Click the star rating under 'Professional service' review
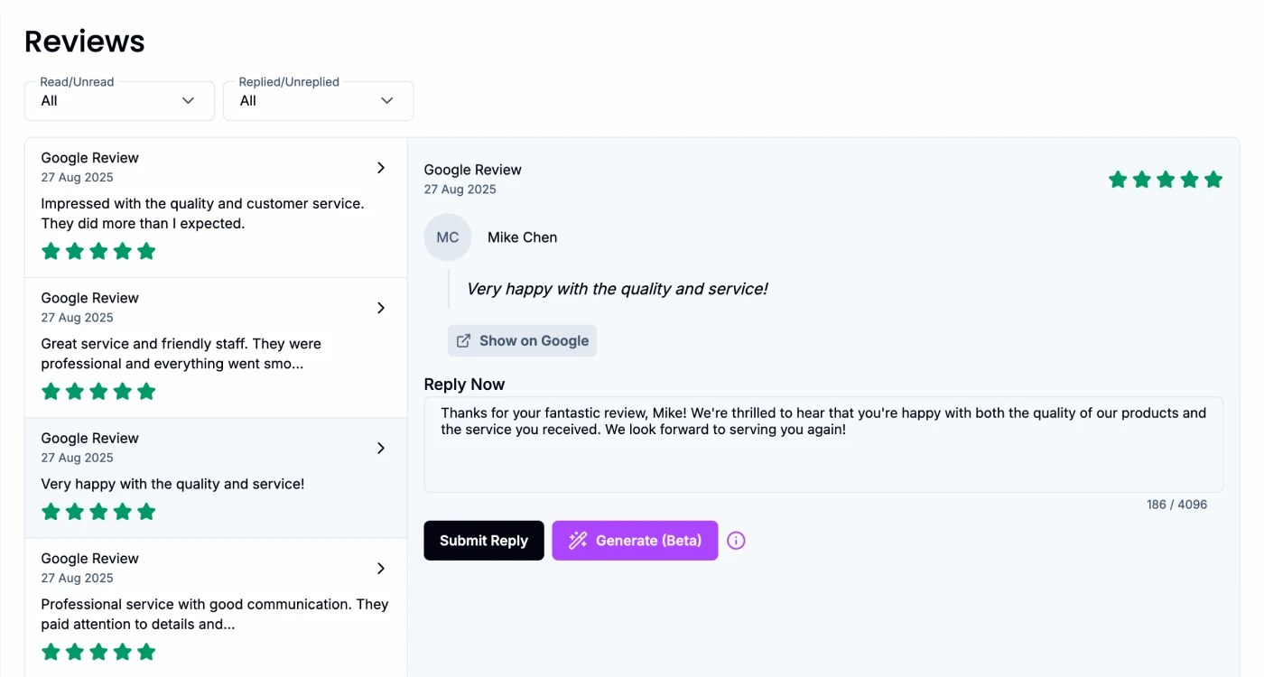The image size is (1264, 677). [98, 652]
